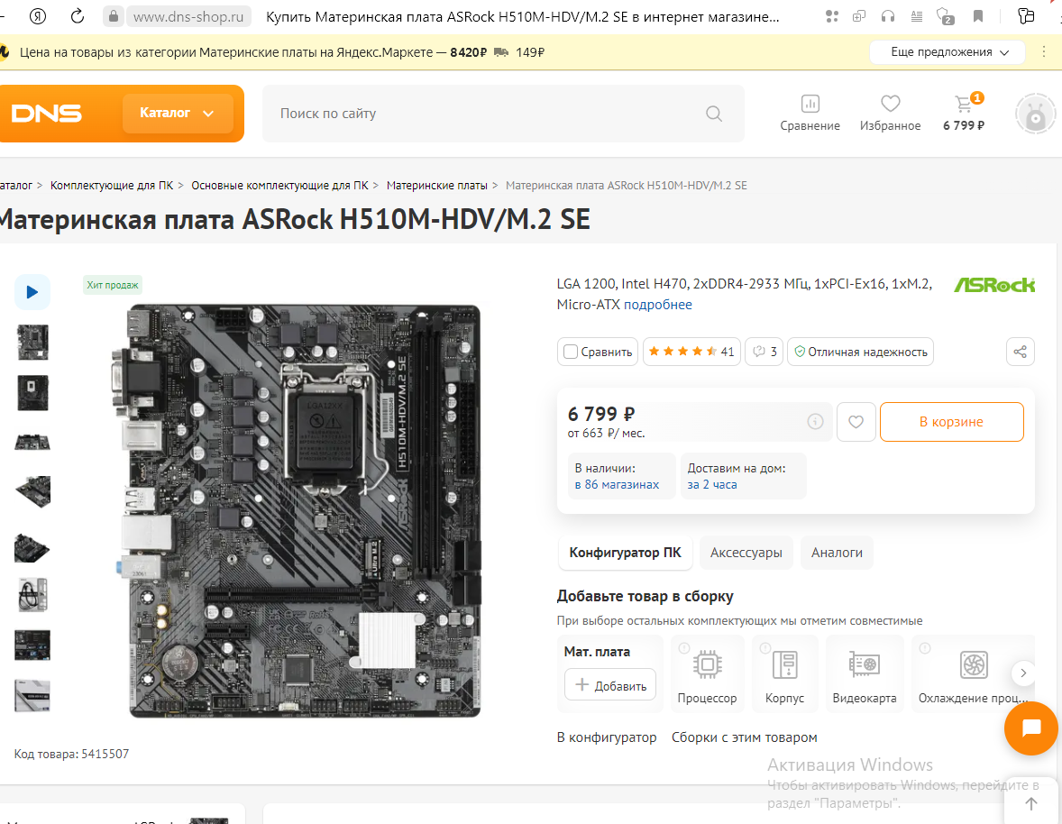Click the search magnifier icon

714,114
